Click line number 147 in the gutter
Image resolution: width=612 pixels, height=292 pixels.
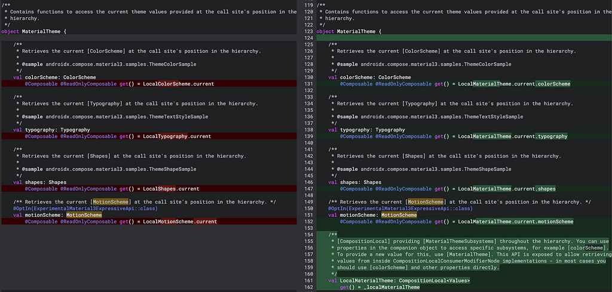(x=308, y=189)
